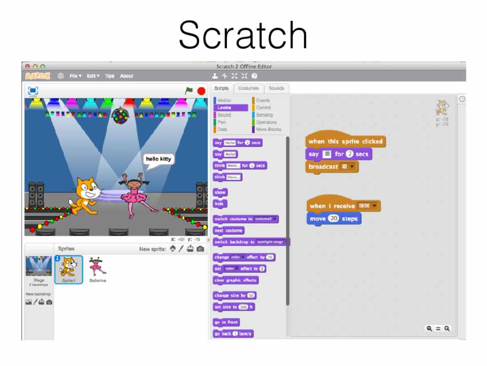Open the Edit menu
This screenshot has height=366, width=487.
93,76
